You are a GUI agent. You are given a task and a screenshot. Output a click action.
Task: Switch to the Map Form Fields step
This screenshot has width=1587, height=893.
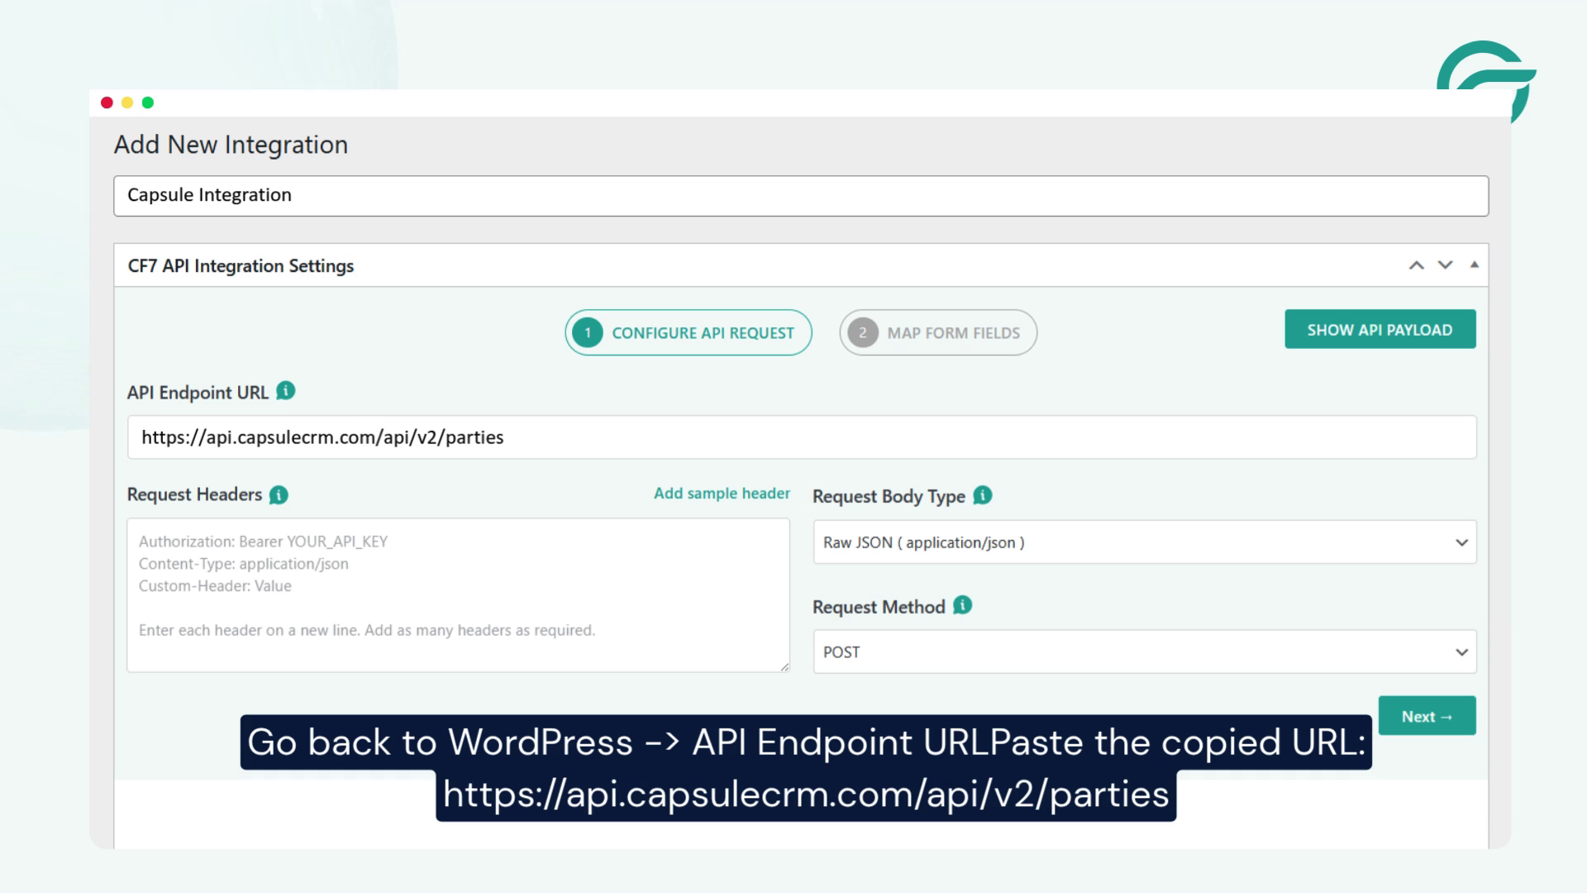[x=938, y=332]
